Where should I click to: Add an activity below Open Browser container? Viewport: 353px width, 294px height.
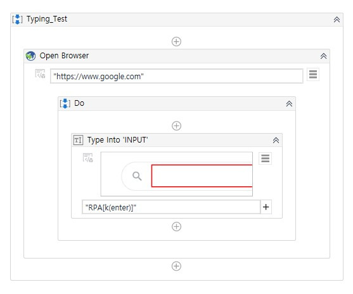point(176,266)
